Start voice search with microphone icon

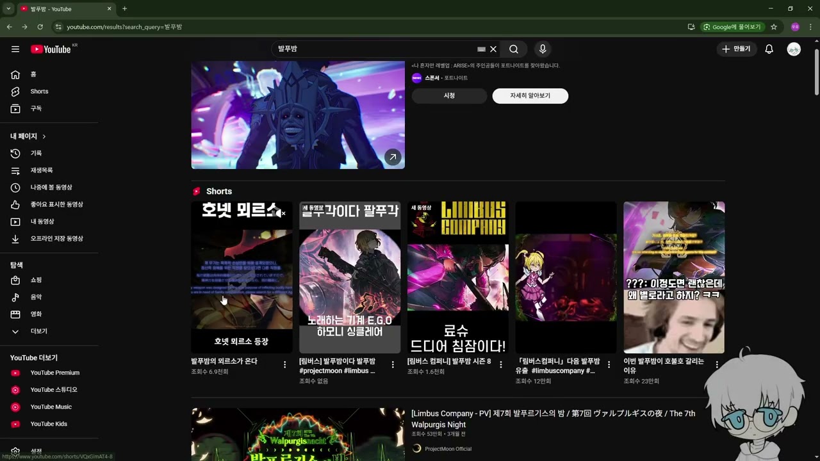pyautogui.click(x=543, y=49)
